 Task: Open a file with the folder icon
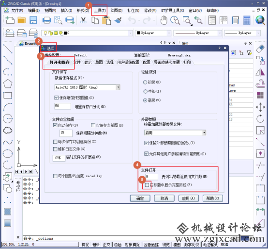(22, 20)
